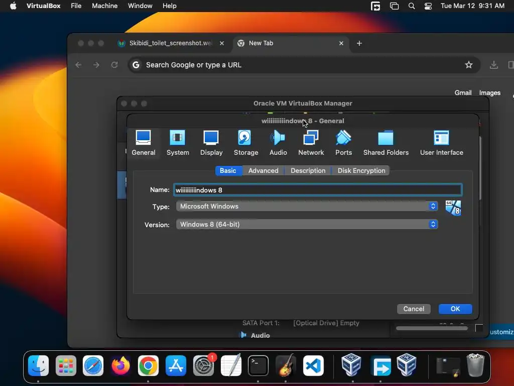Open Spotlight search in the menu bar
Screen dimensions: 514x386
[x=412, y=6]
